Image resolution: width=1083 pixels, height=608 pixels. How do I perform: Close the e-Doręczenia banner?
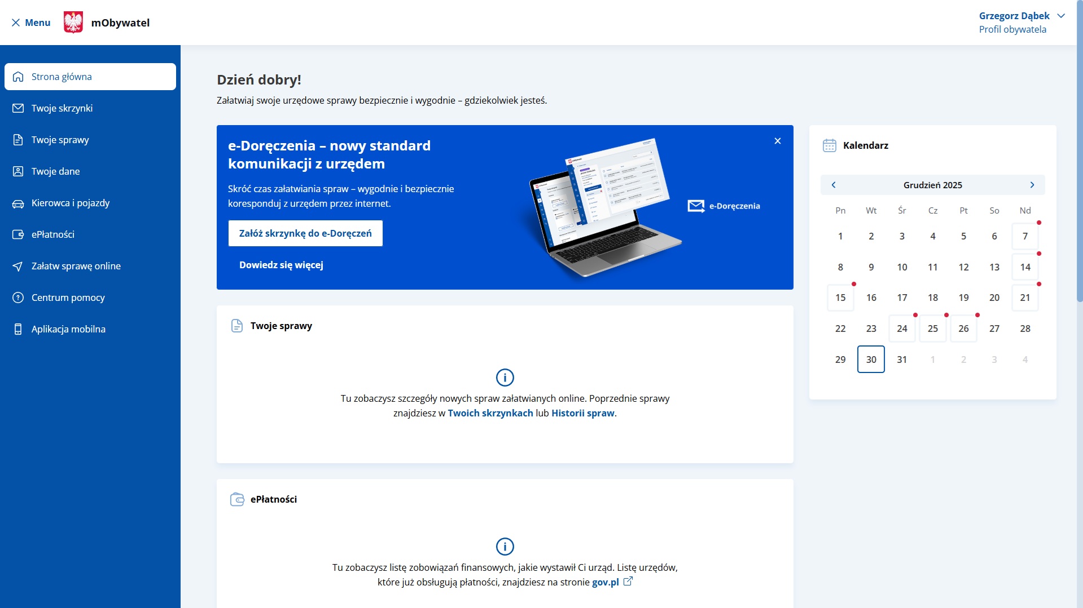click(778, 141)
